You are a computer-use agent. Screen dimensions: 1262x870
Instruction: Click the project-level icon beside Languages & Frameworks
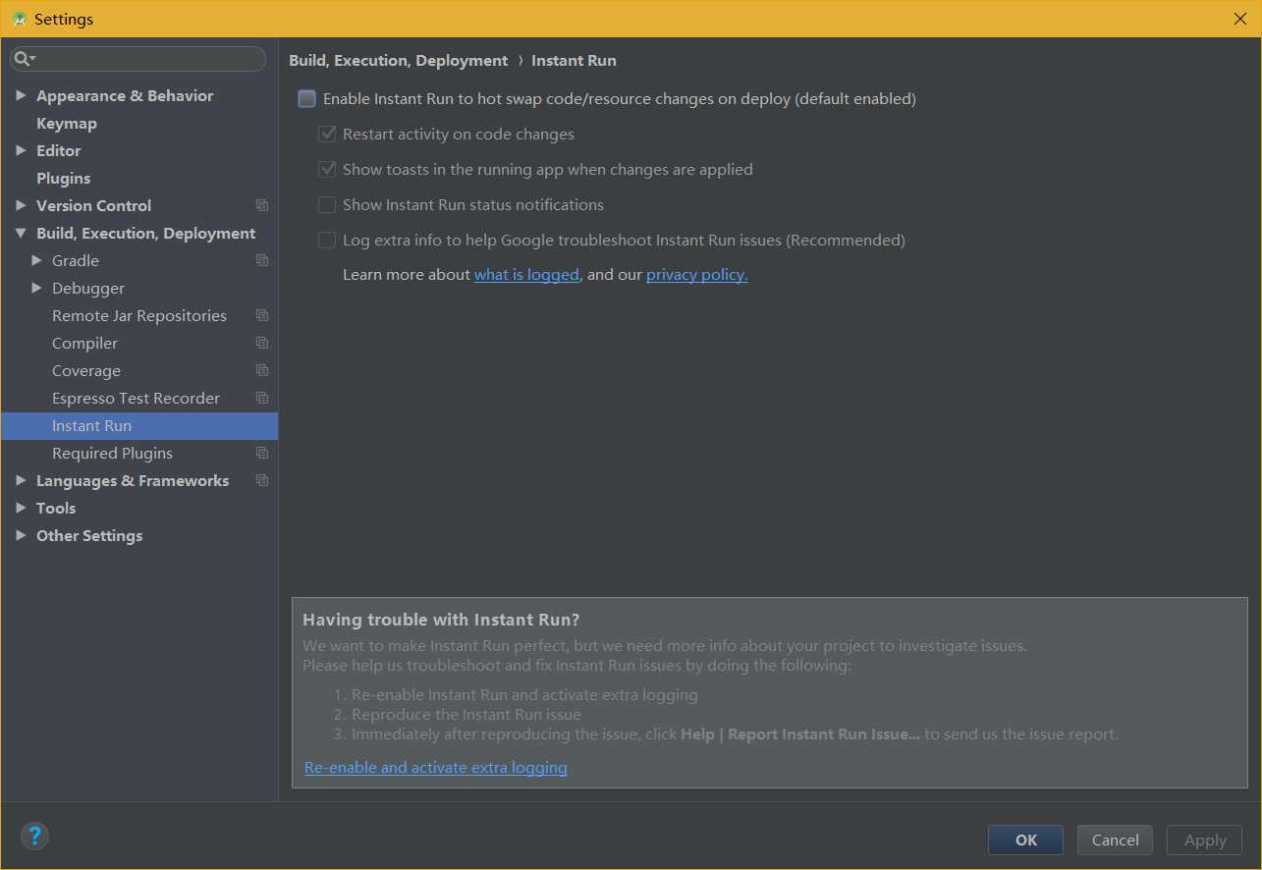[x=262, y=480]
